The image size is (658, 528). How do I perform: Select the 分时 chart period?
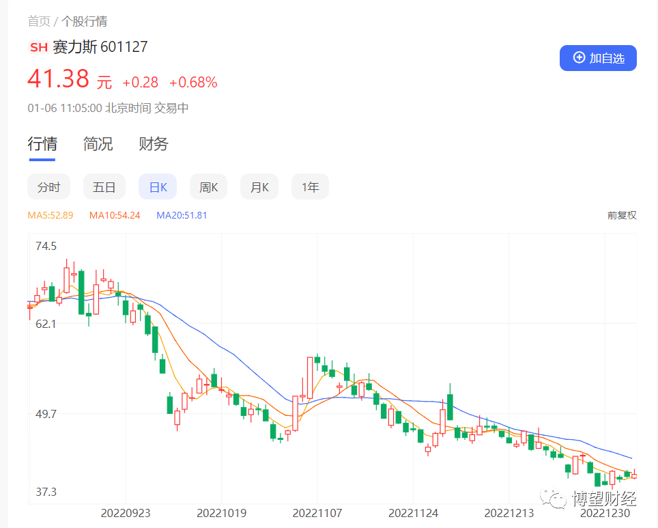coord(48,186)
